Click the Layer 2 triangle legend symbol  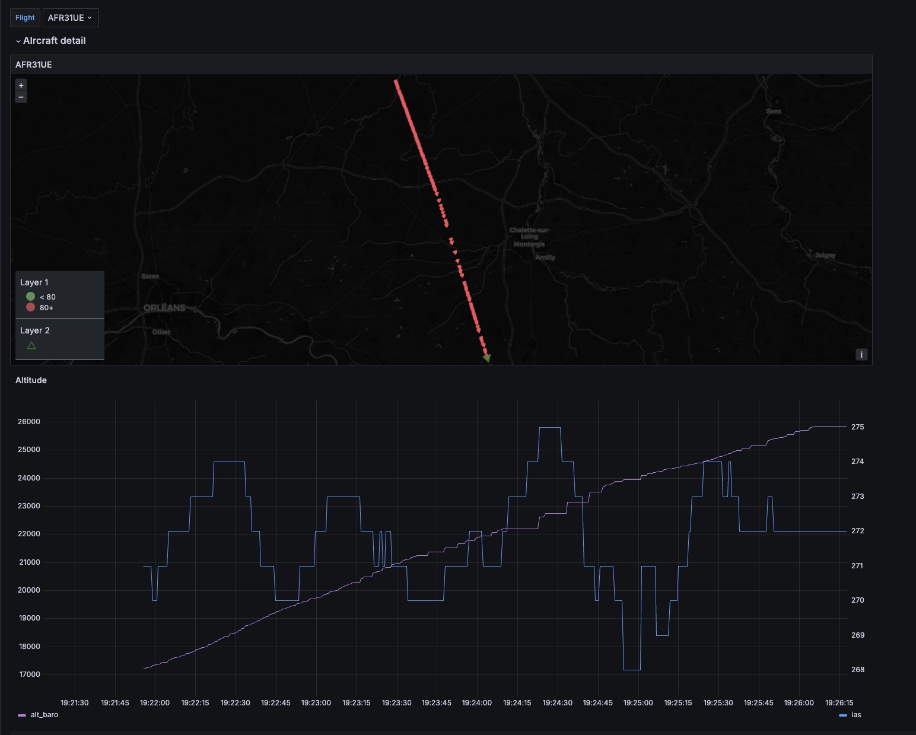pyautogui.click(x=31, y=345)
